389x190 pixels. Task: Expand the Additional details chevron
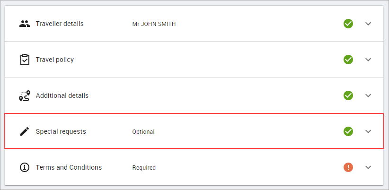368,95
